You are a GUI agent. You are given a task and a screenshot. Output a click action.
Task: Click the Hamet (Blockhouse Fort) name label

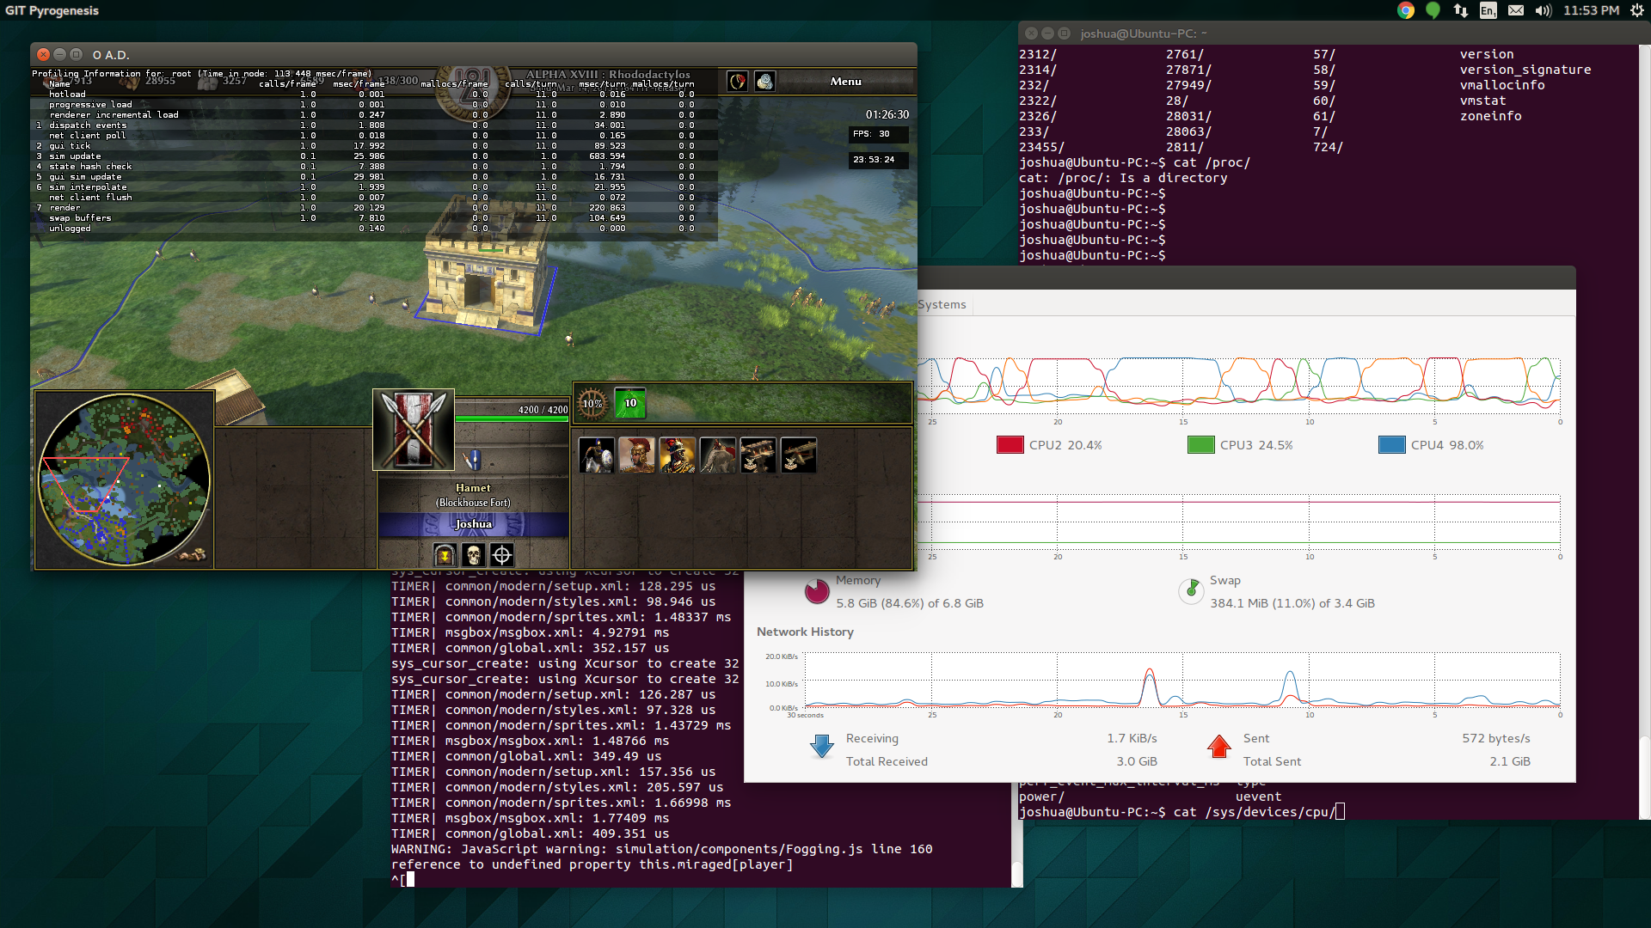click(473, 495)
